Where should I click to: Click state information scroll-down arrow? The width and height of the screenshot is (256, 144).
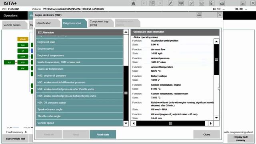click(216, 118)
